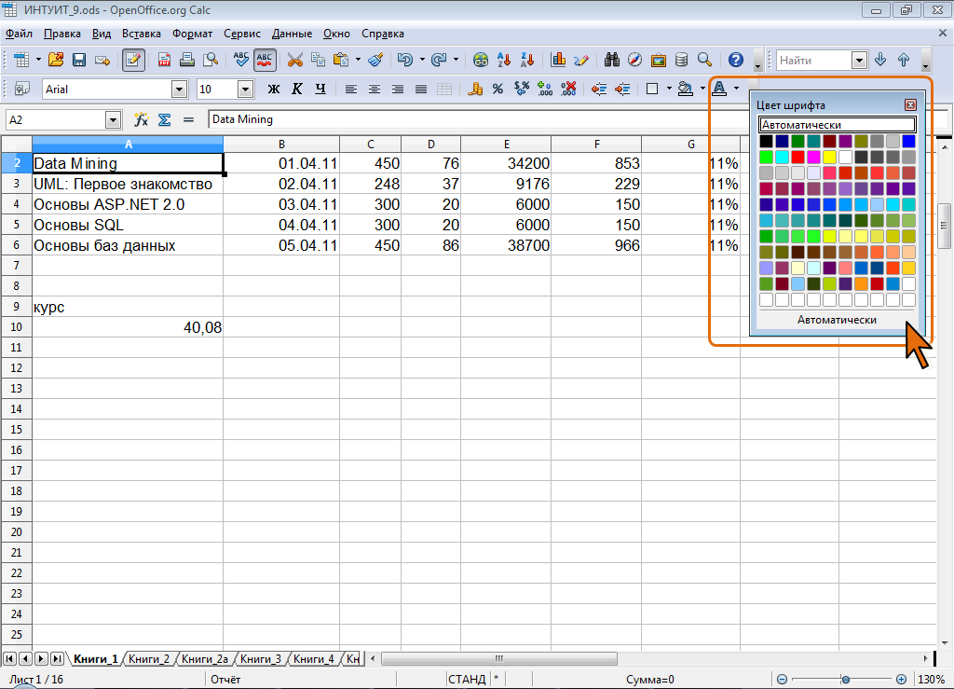Viewport: 954px width, 689px height.
Task: Toggle underline formatting (Ч)
Action: 320,89
